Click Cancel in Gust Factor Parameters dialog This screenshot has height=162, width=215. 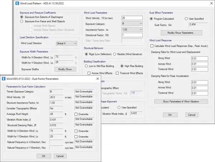pyautogui.click(x=60, y=156)
